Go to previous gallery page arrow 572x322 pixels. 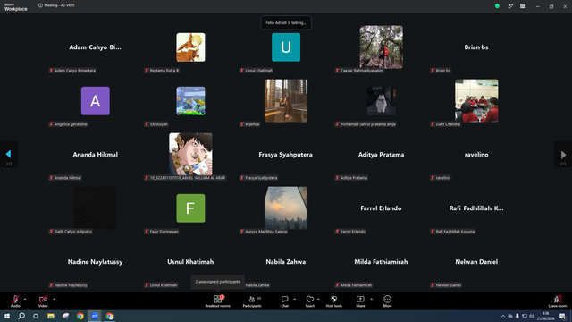9,155
